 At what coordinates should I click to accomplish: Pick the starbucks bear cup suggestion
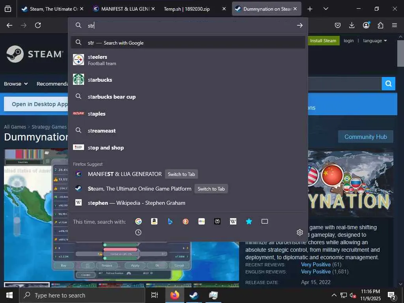click(x=188, y=97)
